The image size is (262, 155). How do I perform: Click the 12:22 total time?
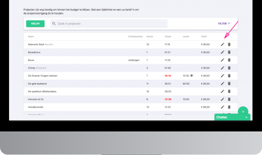coord(167,107)
